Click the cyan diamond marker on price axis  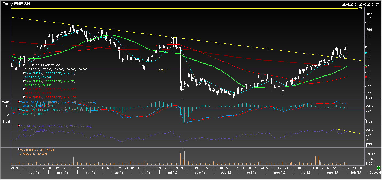[365, 53]
